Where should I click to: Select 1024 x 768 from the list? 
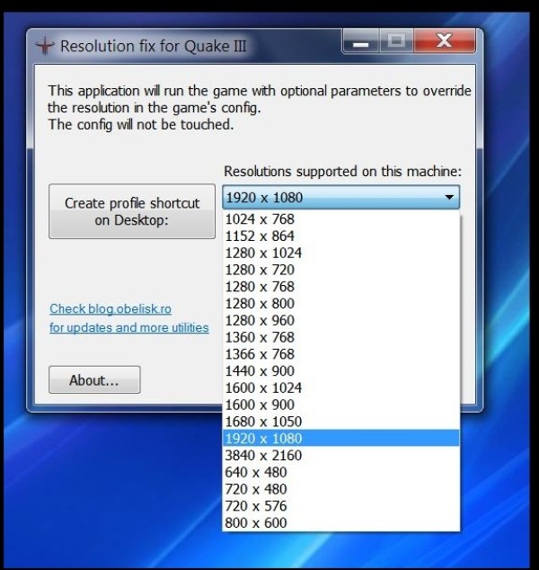tap(340, 218)
